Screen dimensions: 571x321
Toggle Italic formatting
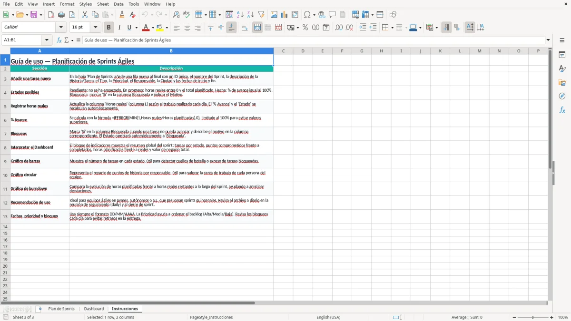click(x=119, y=28)
